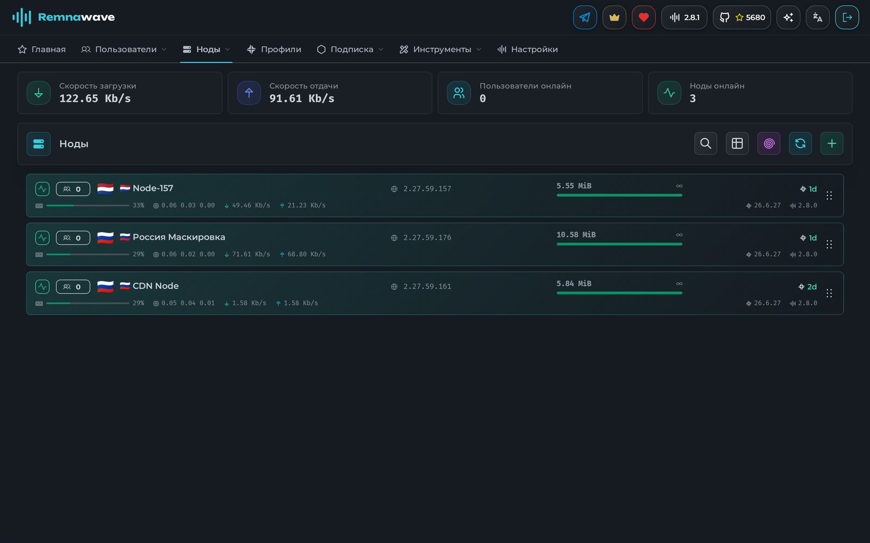Click large Russian flag on Россия Маскировка
Screen dimensions: 870x543
point(105,238)
